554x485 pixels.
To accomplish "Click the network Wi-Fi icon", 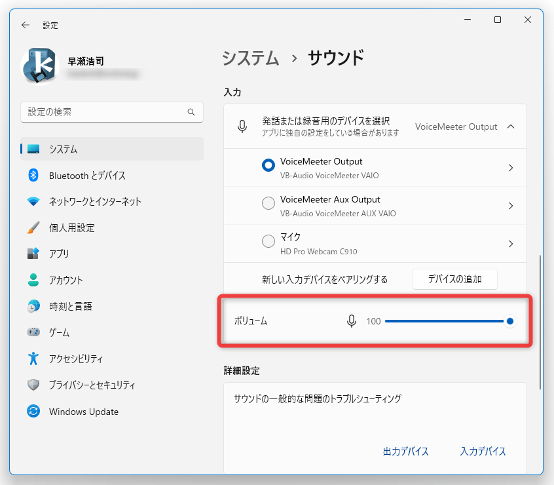I will (x=33, y=201).
